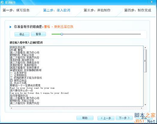Select step tab 第一步：填写信息
This screenshot has width=157, height=124.
click(16, 10)
